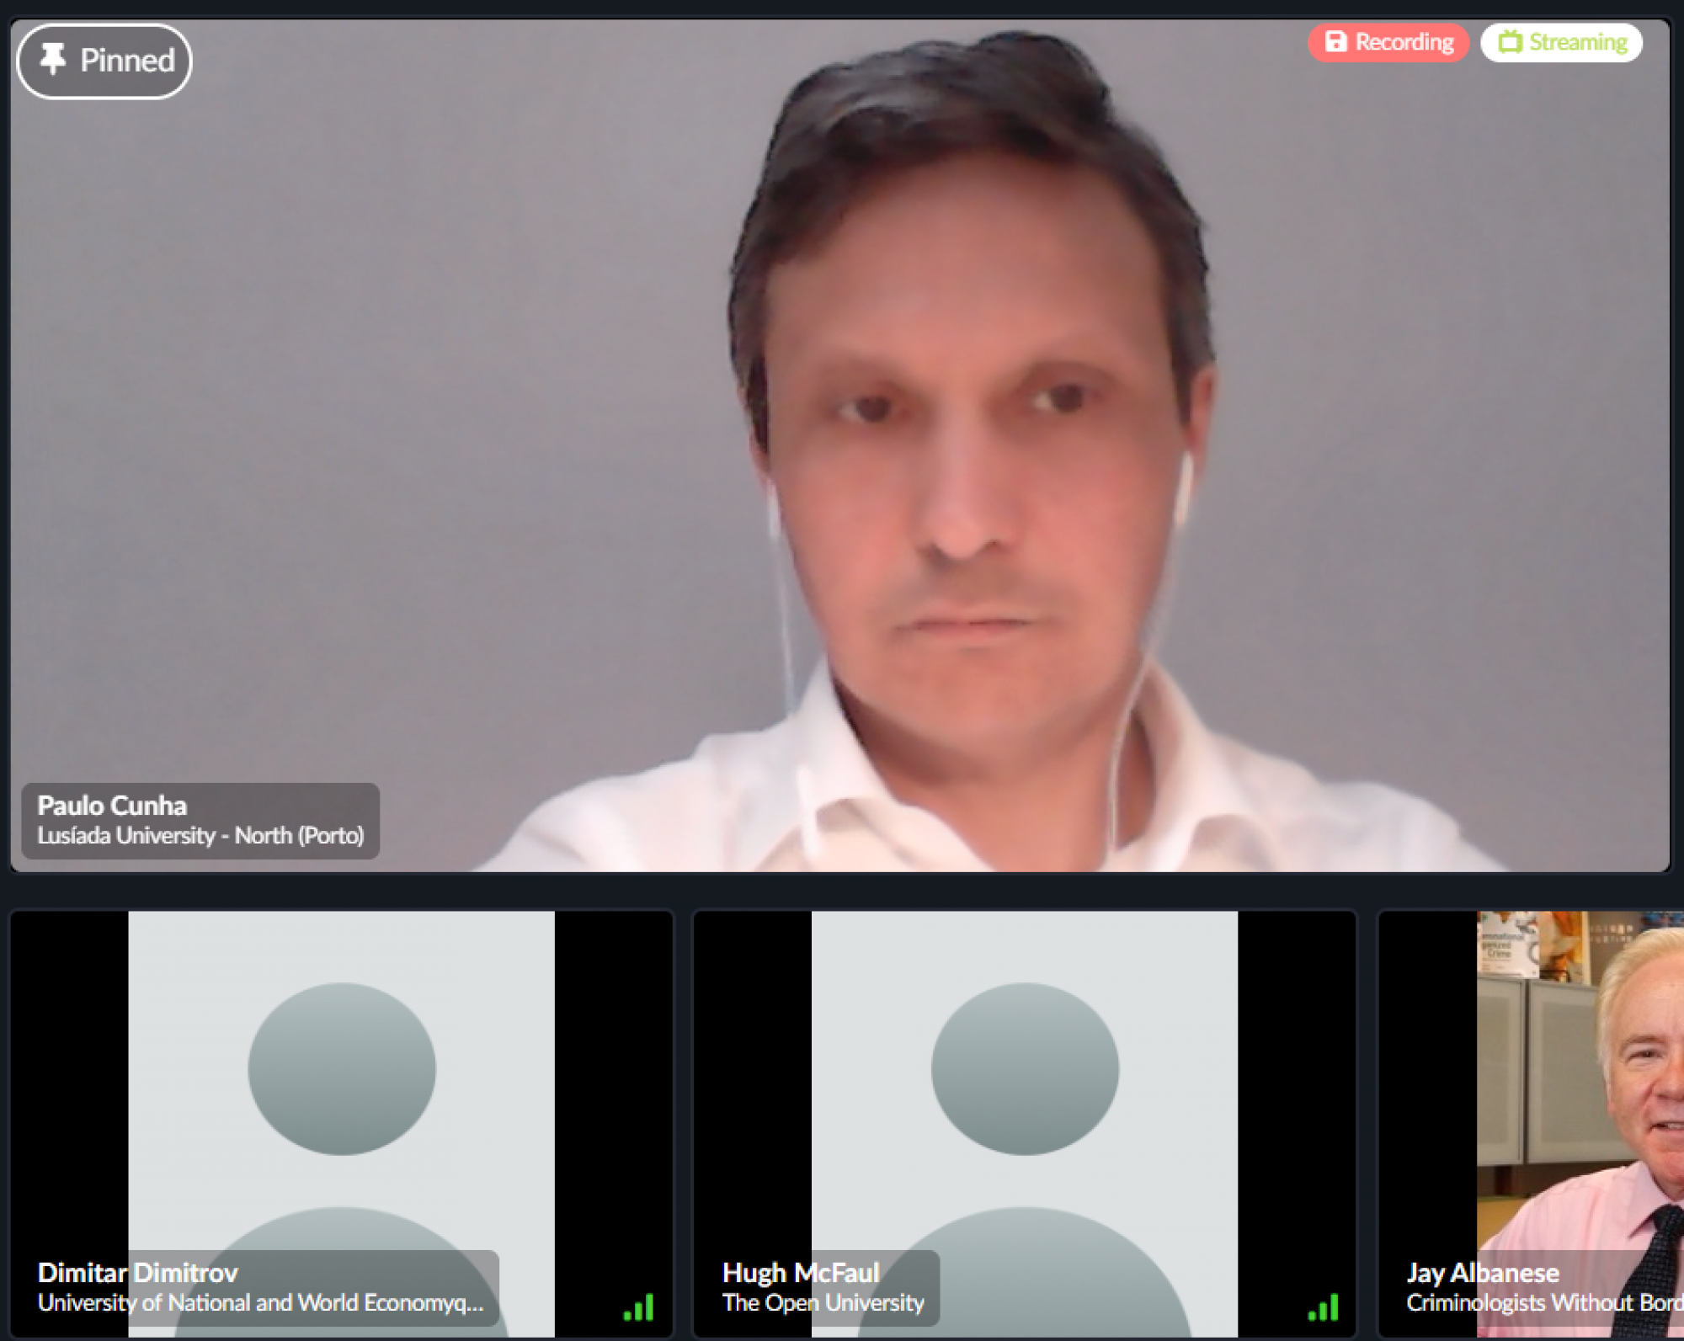
Task: Click Dimitar Dimitrov's avatar placeholder head
Action: click(x=342, y=1067)
